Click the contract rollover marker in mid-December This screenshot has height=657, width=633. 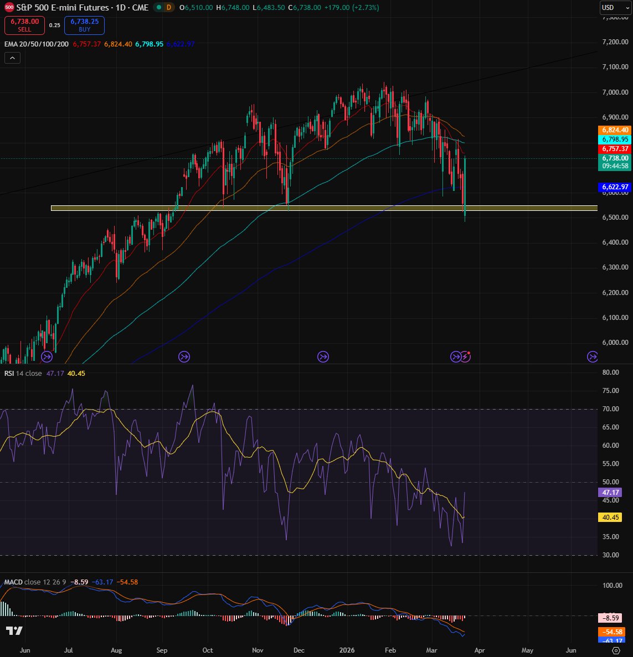point(323,356)
